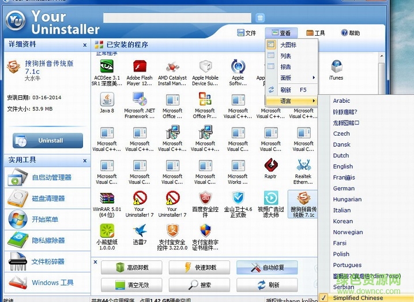Viewport: 414px width, 302px height.
Task: Select Simplified Chinese checked language
Action: click(366, 298)
